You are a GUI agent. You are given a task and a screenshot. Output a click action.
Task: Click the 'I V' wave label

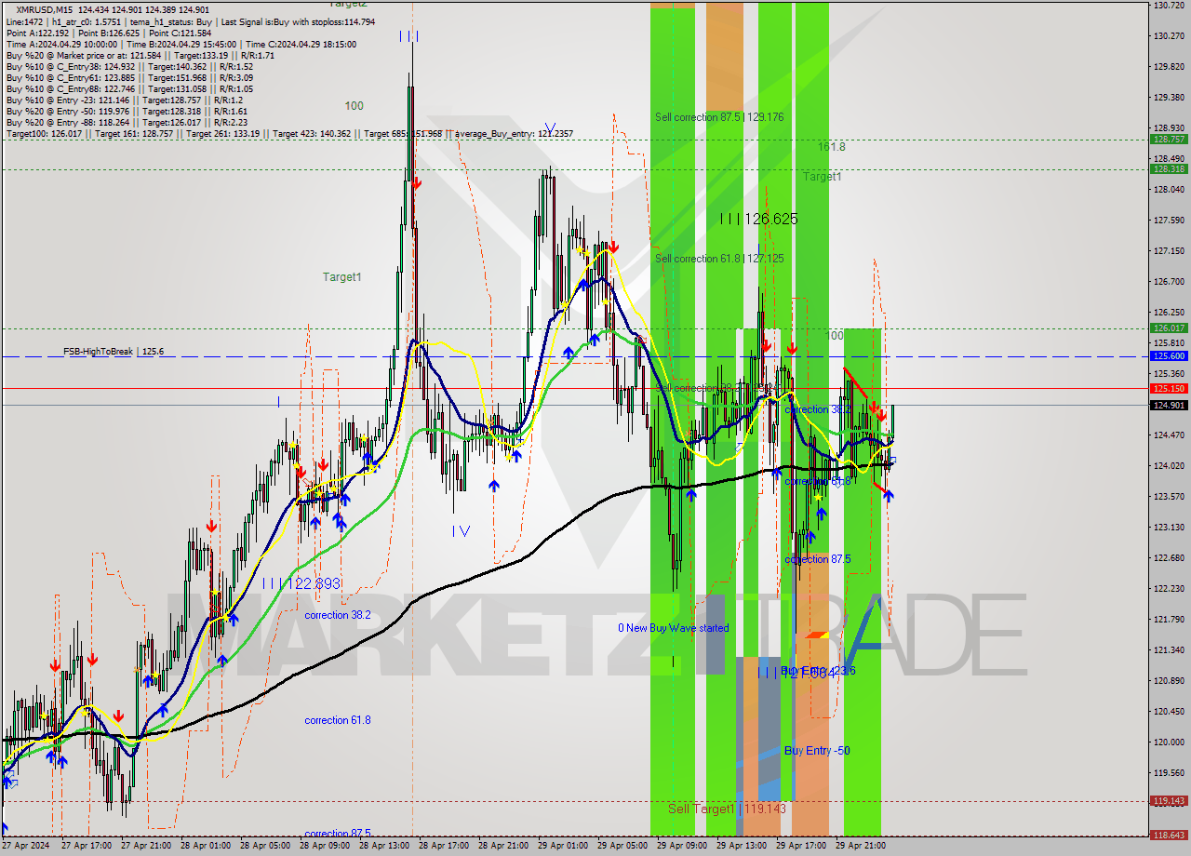[461, 530]
